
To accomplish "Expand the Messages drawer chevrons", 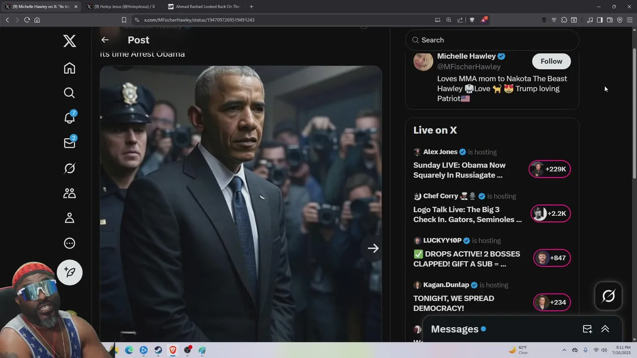I will 605,329.
